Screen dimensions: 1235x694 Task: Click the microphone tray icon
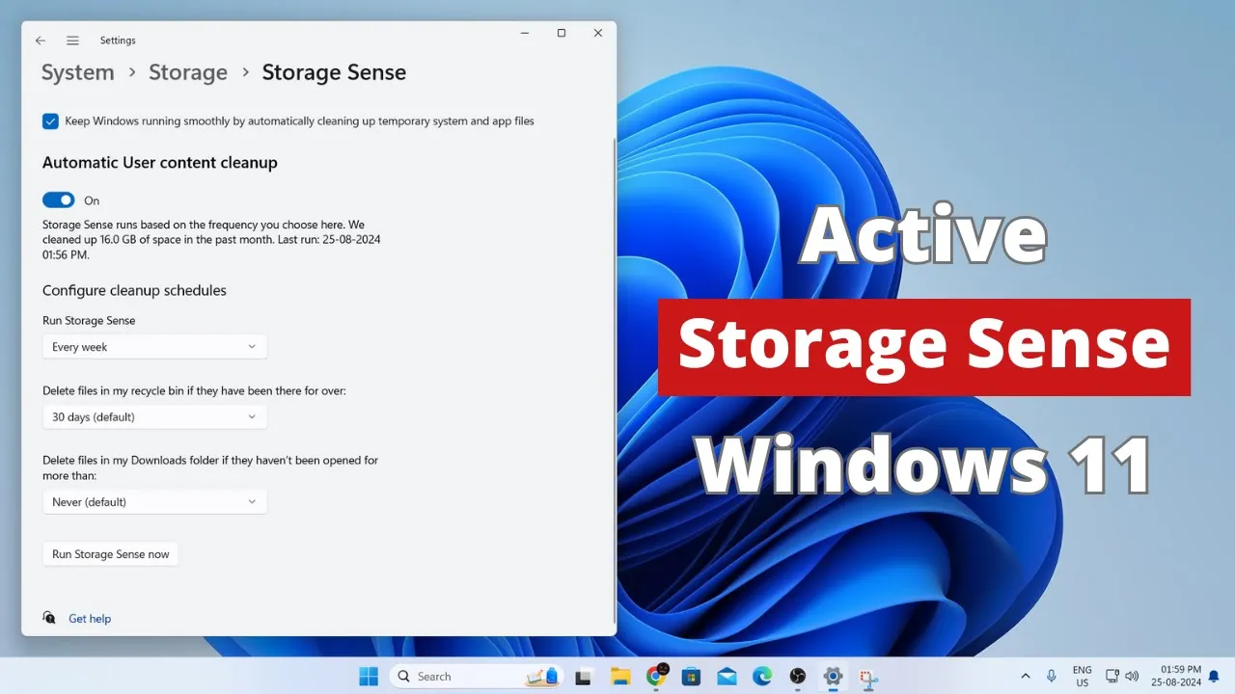pyautogui.click(x=1052, y=677)
